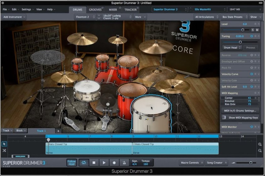Enable Velocity Gate power button

point(252,80)
